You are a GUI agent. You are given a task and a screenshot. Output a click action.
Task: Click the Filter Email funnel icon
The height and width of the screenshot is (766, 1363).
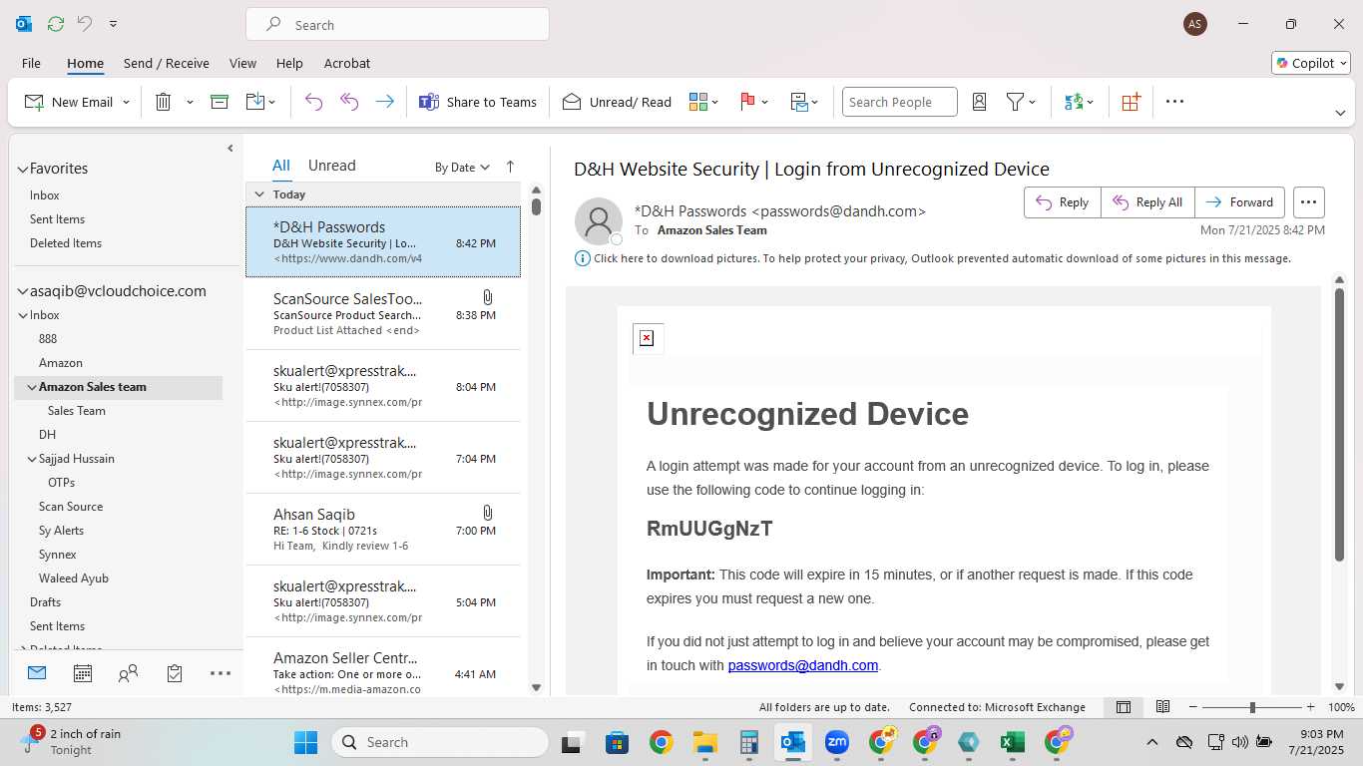coord(1015,102)
